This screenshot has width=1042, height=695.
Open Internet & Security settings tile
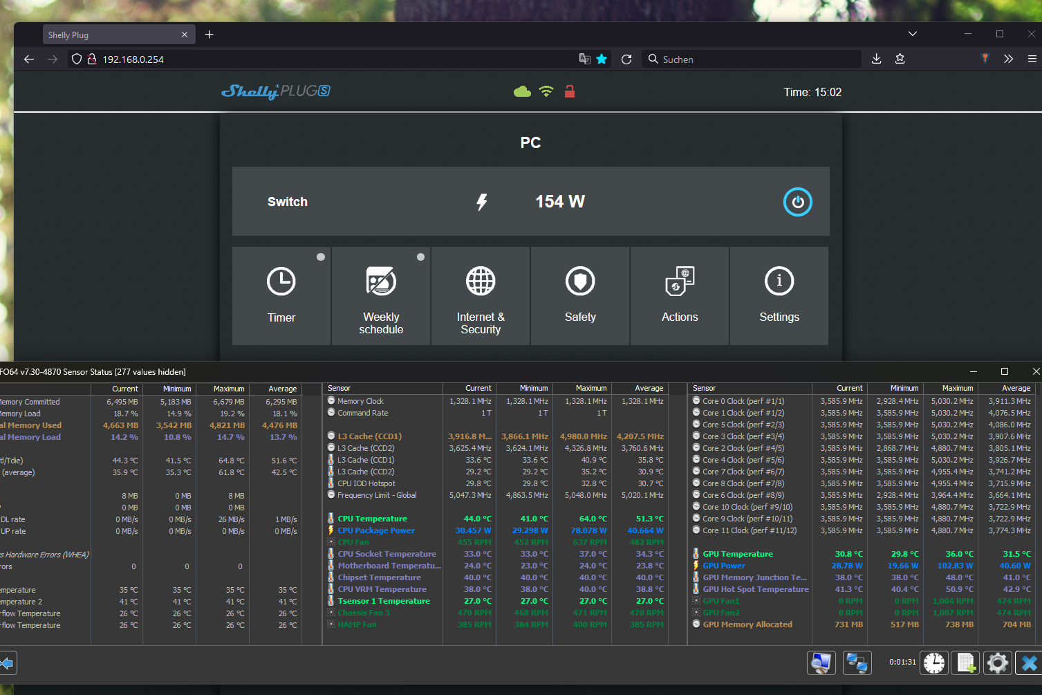[x=481, y=296]
